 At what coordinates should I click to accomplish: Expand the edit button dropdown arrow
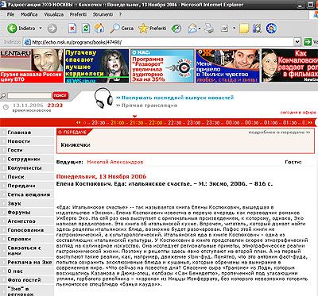pyautogui.click(x=234, y=28)
